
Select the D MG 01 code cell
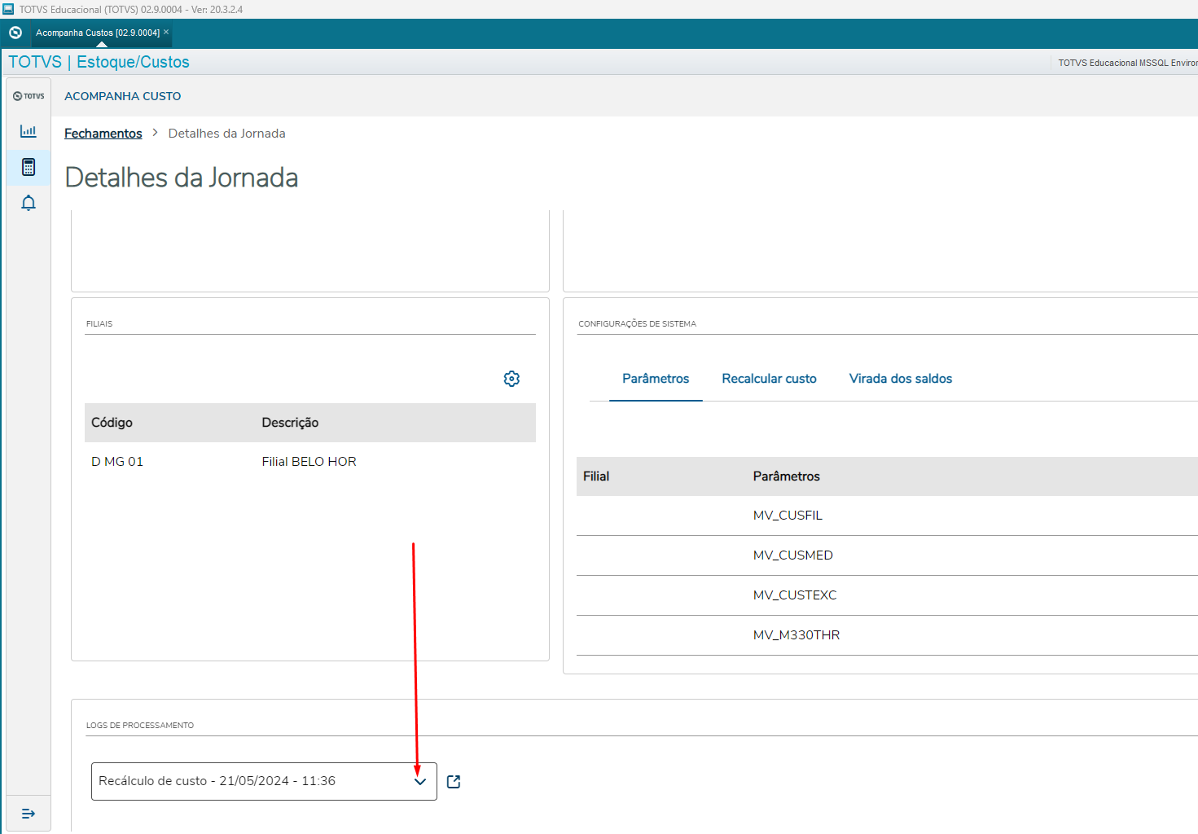117,462
